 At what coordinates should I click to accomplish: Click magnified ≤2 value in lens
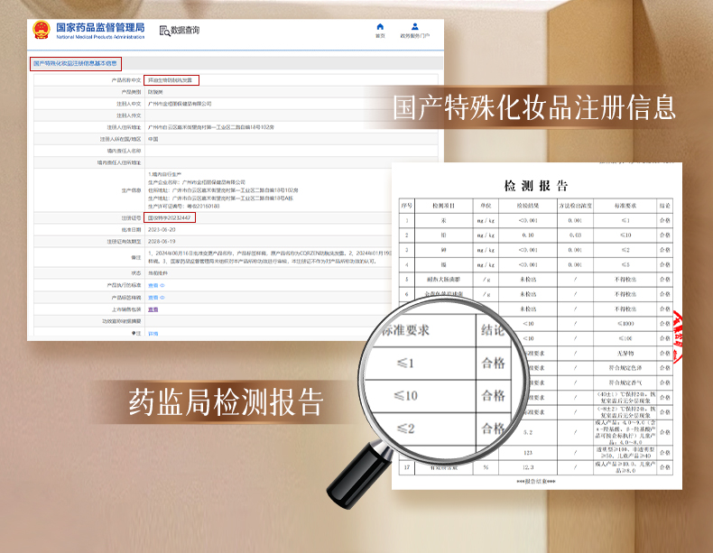(405, 429)
